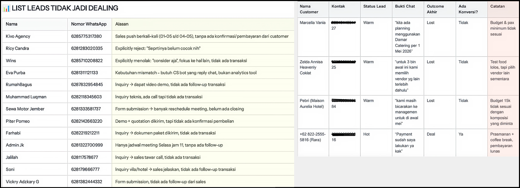Screen dimensions: 520x188
Task: Click the 'Soni' name cell
Action: 35,170
